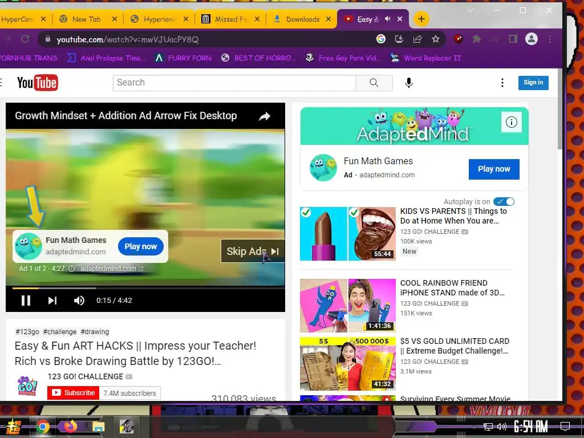
Task: Switch to the Downloads browser tab
Action: [x=302, y=19]
